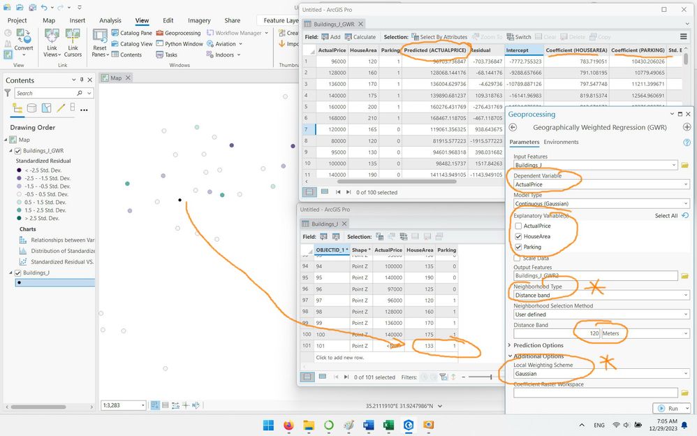
Task: Click Add field in Buildings_J_GWR table
Action: [x=331, y=37]
